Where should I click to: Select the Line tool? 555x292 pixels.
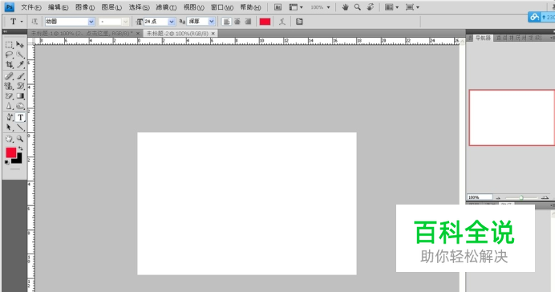(20, 128)
